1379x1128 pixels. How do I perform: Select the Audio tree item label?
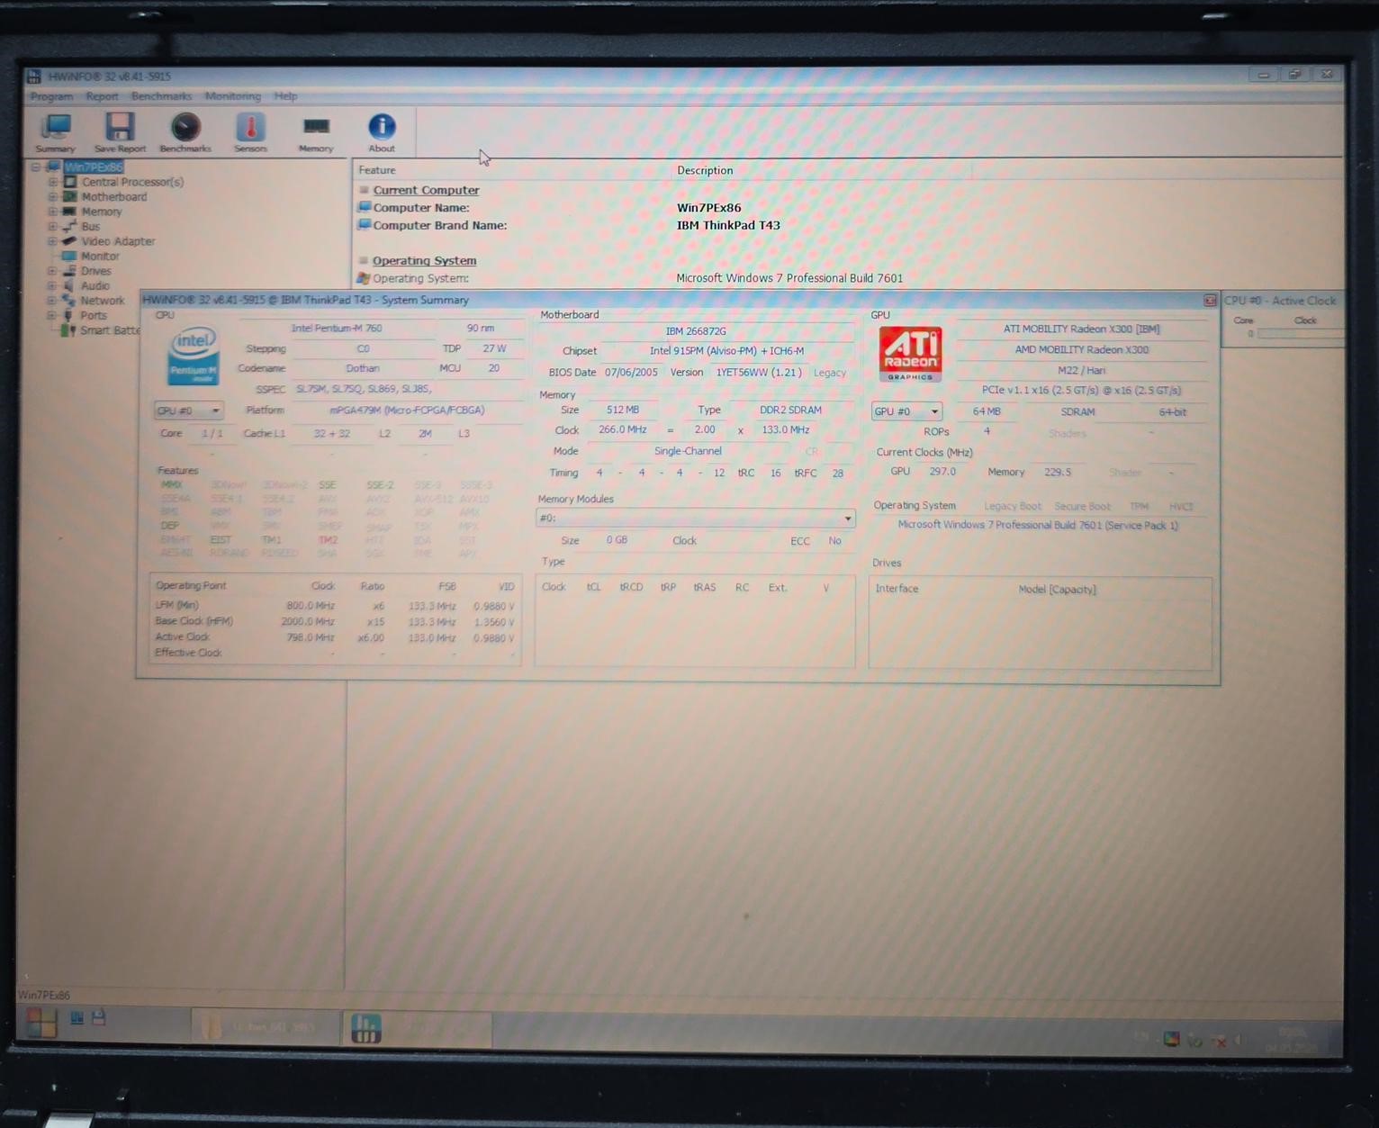(95, 285)
